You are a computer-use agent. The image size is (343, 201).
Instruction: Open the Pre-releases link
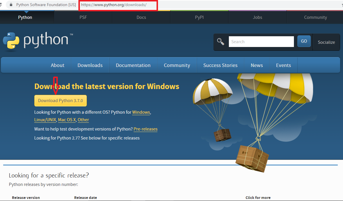[x=145, y=129]
